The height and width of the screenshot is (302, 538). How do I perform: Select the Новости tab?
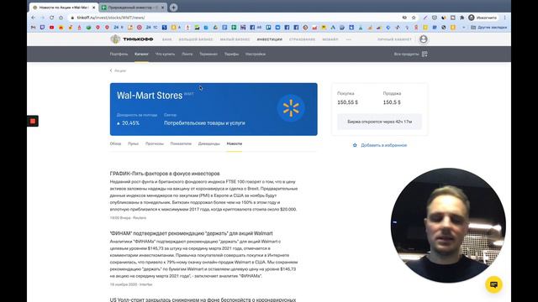click(x=235, y=143)
